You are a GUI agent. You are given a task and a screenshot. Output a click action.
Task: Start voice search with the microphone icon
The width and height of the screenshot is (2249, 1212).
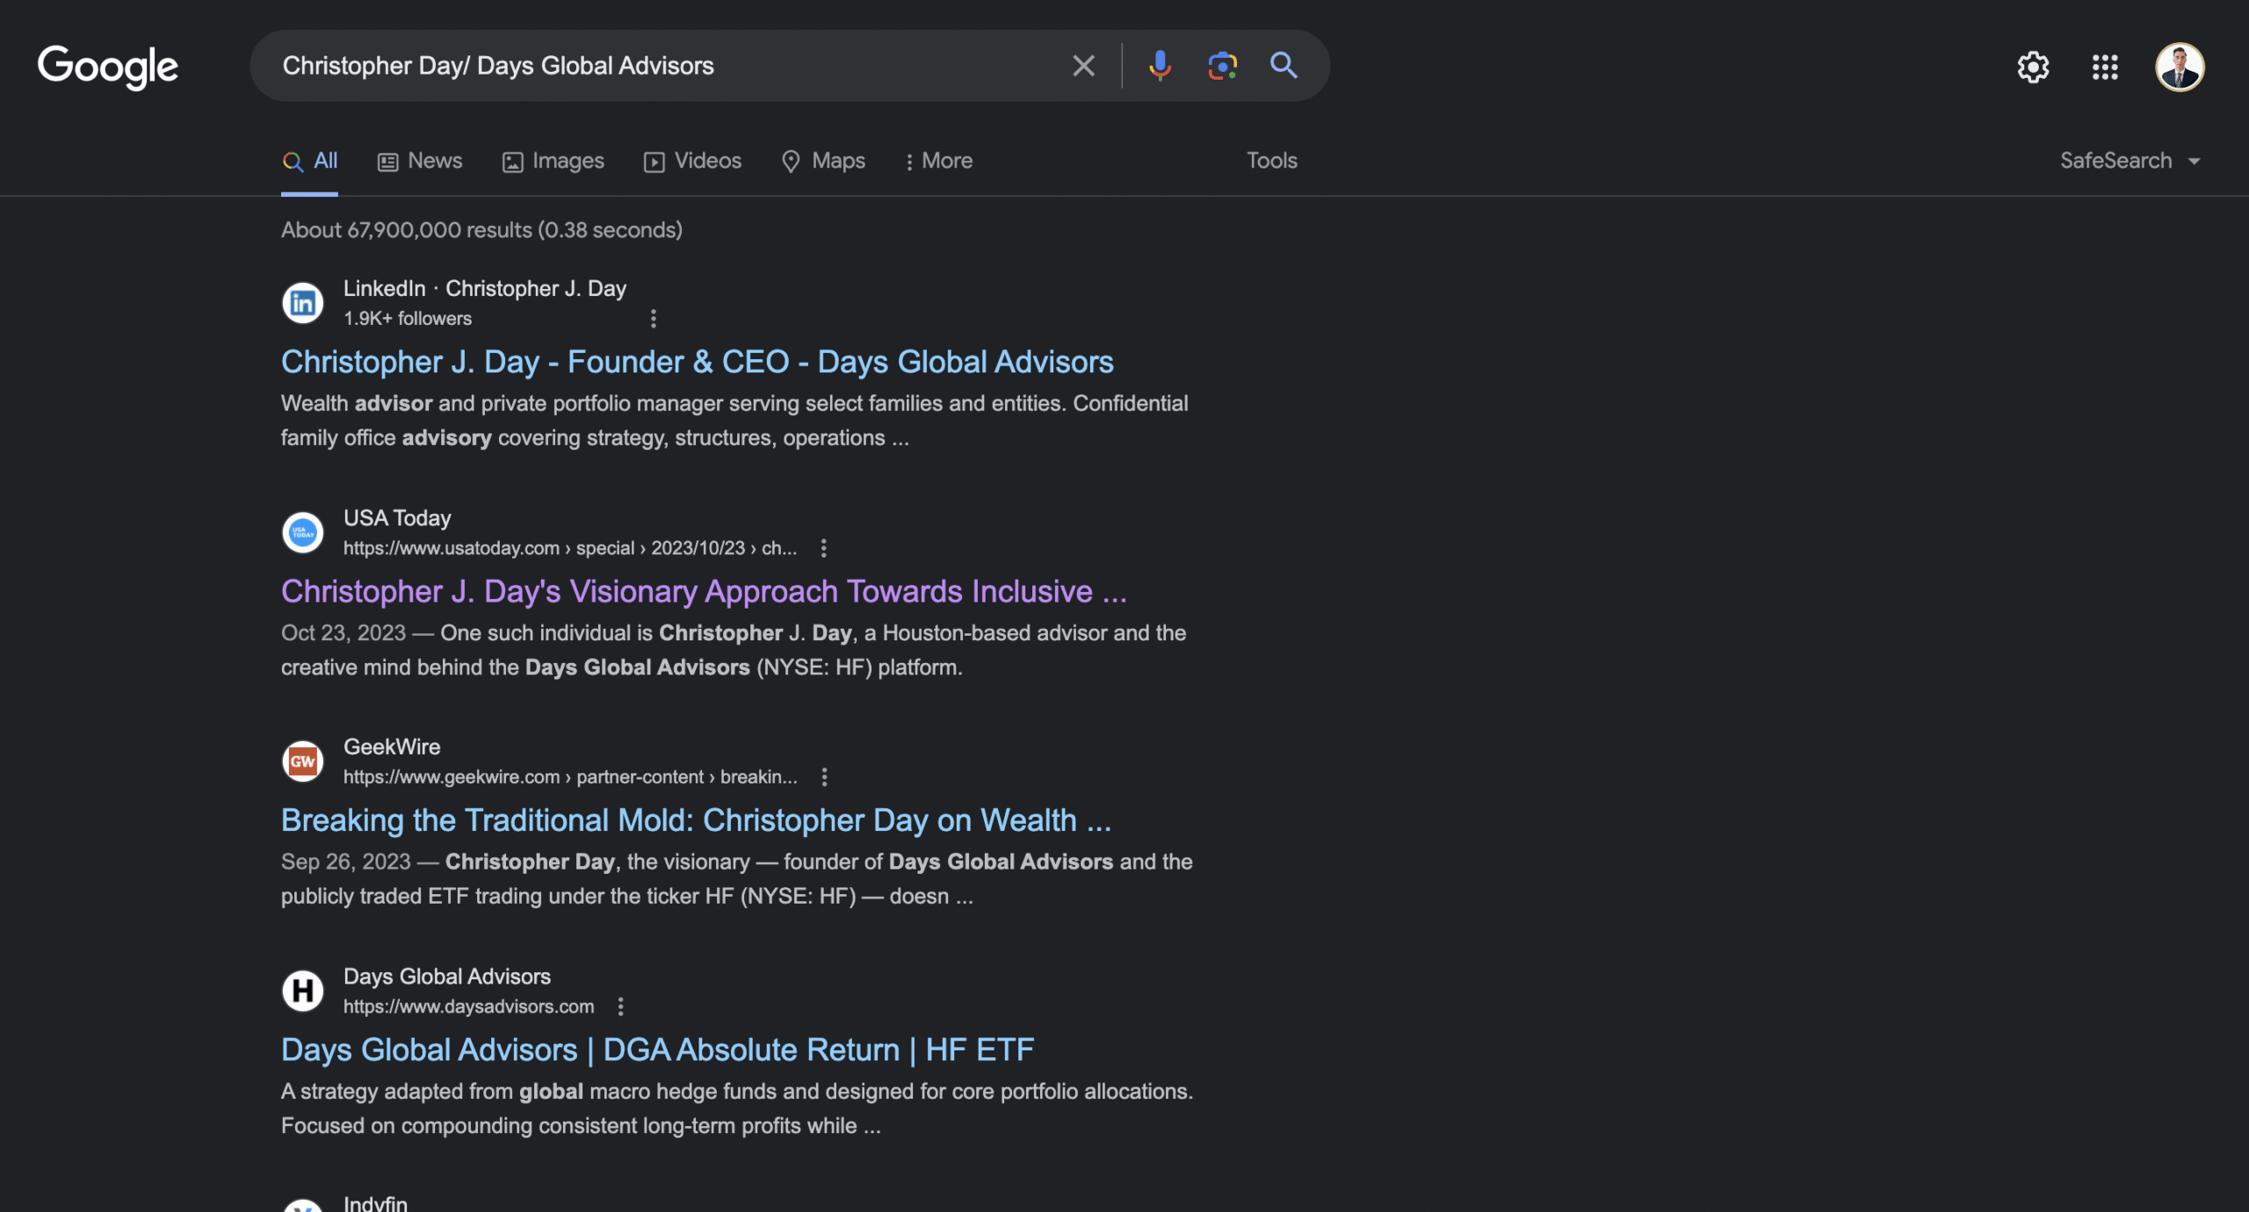coord(1160,66)
